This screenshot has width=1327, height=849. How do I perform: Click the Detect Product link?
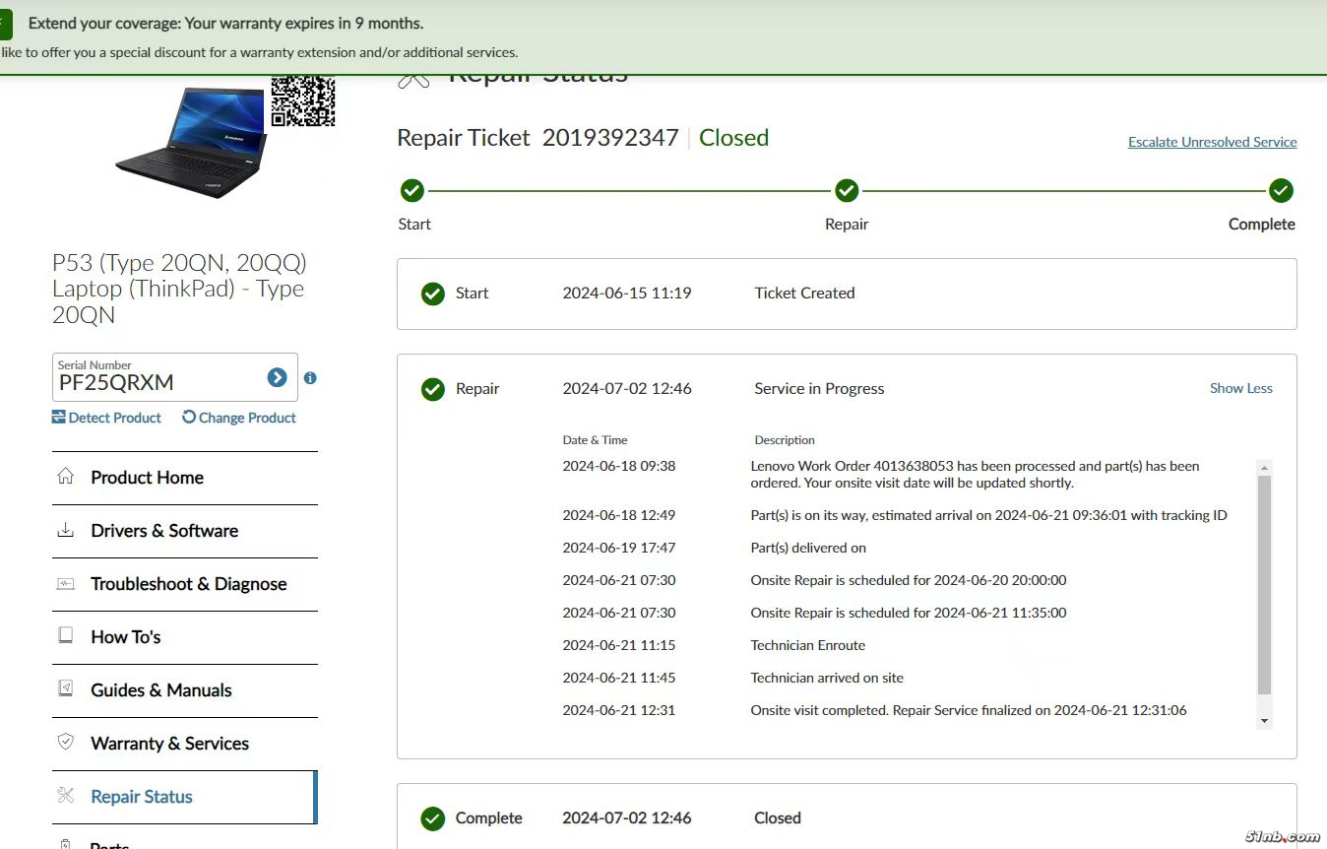coord(106,418)
